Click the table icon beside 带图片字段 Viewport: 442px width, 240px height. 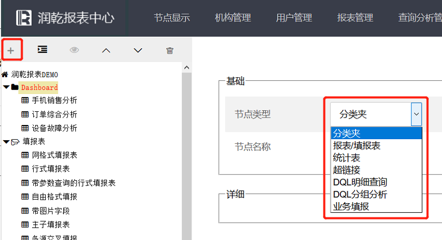click(x=25, y=211)
